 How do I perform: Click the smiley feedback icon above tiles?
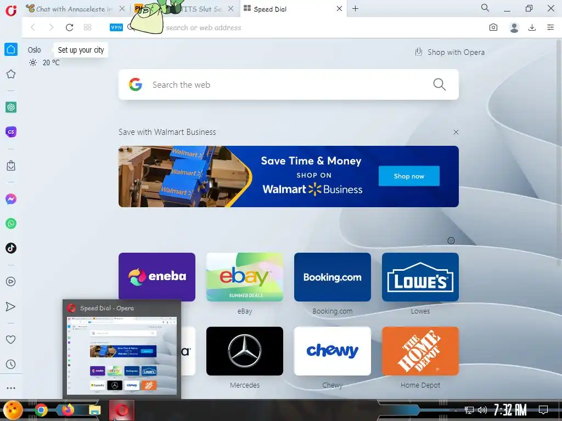point(451,241)
